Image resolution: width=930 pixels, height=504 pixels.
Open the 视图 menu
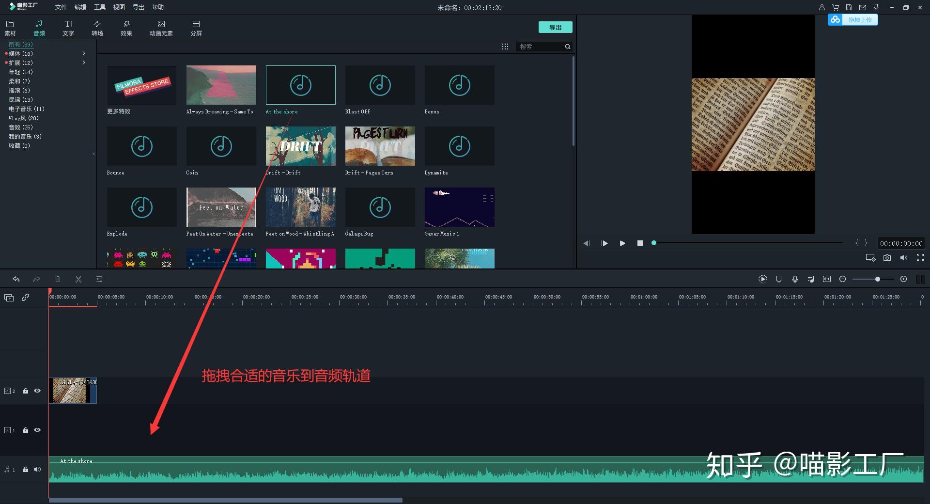click(x=119, y=7)
